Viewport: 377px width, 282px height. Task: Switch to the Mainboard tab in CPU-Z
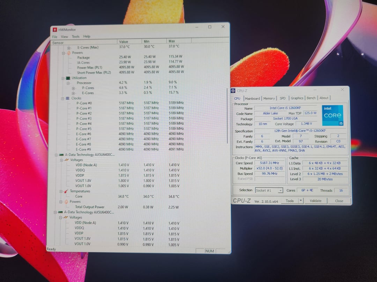point(252,98)
